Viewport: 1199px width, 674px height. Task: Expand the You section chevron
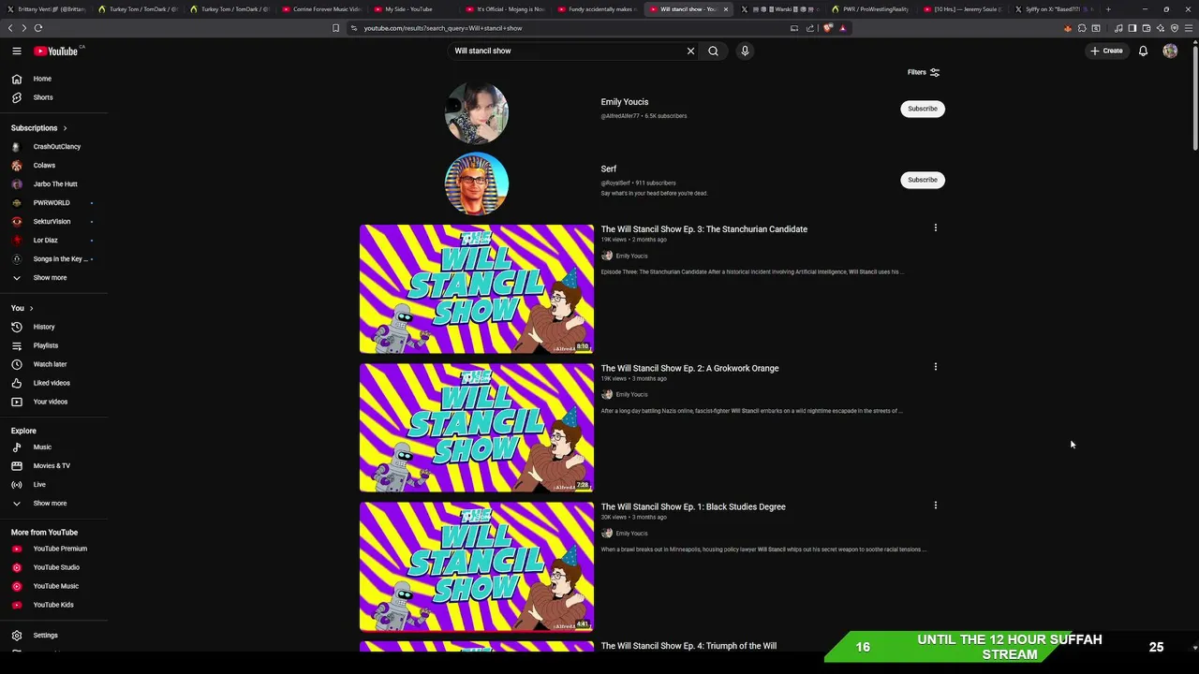(x=31, y=308)
